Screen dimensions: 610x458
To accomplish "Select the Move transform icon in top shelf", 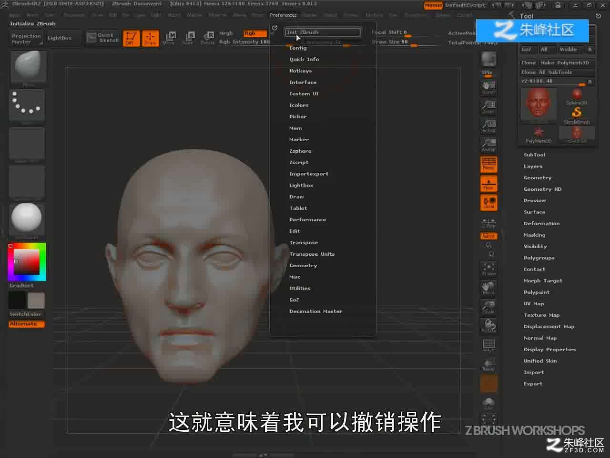I will (169, 38).
